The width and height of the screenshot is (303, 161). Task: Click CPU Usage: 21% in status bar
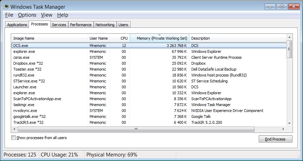click(x=60, y=155)
